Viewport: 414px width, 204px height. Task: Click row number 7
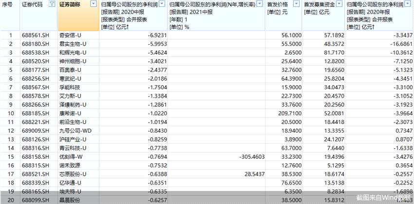point(11,87)
